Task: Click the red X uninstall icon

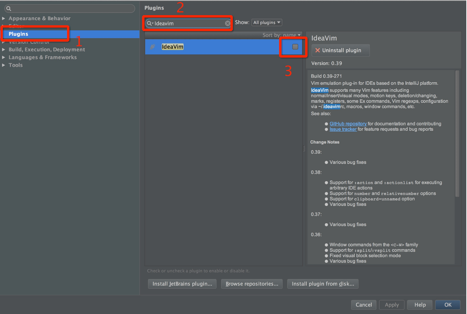Action: (318, 51)
